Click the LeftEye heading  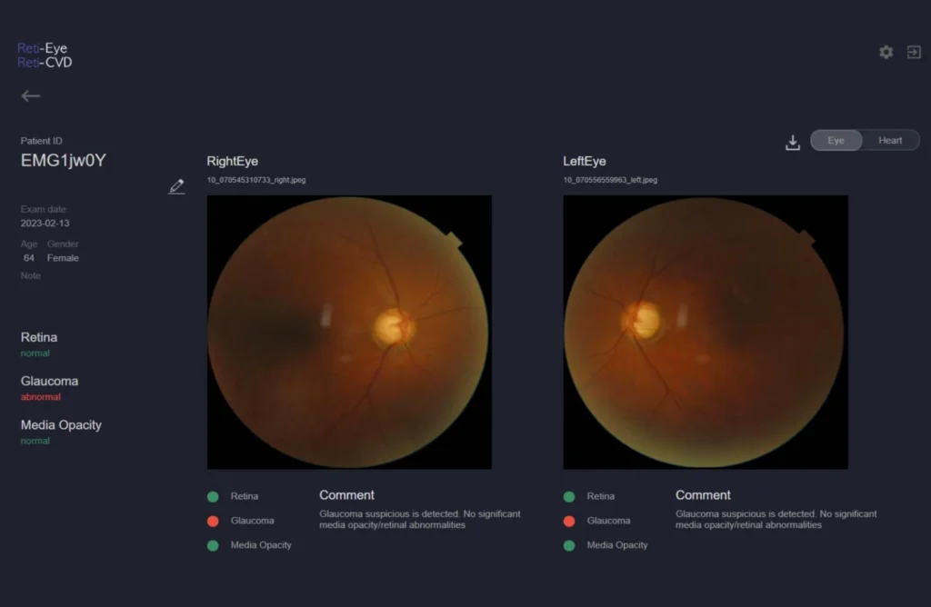(x=585, y=161)
